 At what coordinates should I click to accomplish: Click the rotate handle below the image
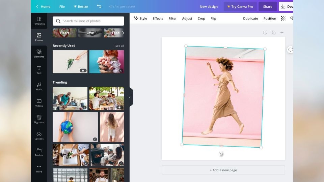(221, 154)
